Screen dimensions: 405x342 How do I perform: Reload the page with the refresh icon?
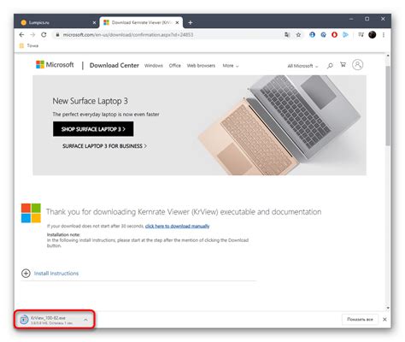(x=44, y=34)
